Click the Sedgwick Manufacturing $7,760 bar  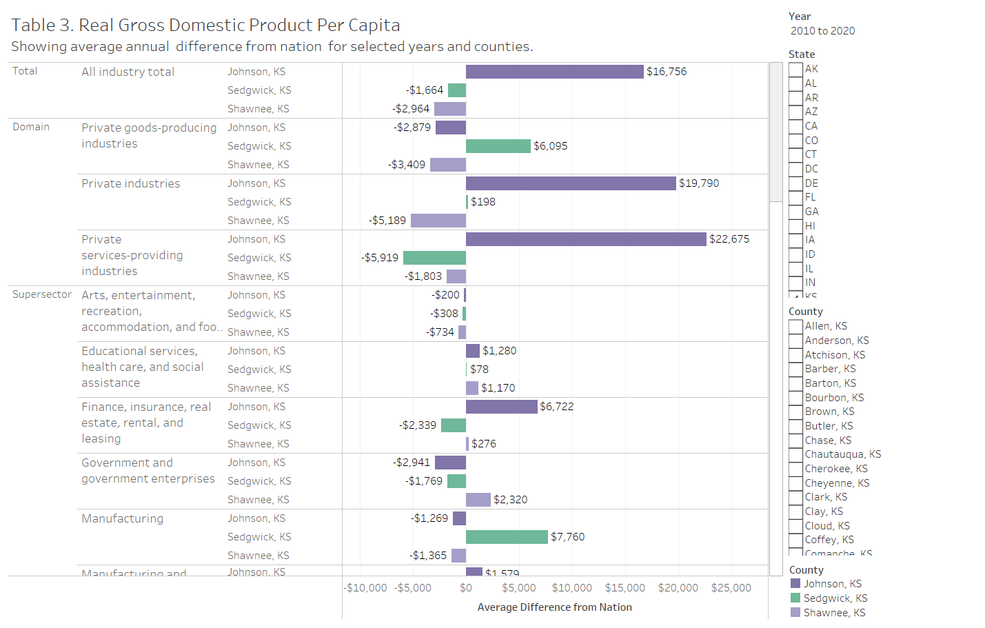[507, 537]
